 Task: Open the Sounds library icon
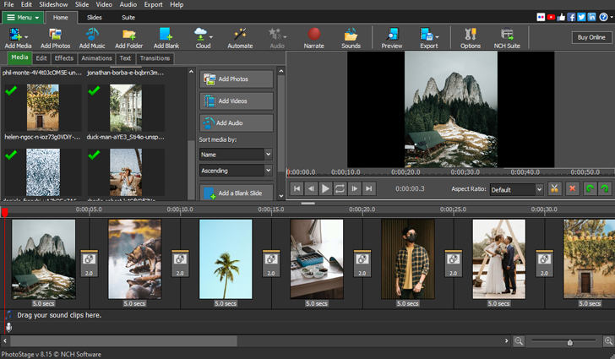click(351, 35)
